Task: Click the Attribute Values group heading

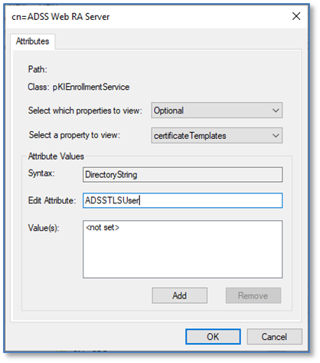Action: pos(56,156)
